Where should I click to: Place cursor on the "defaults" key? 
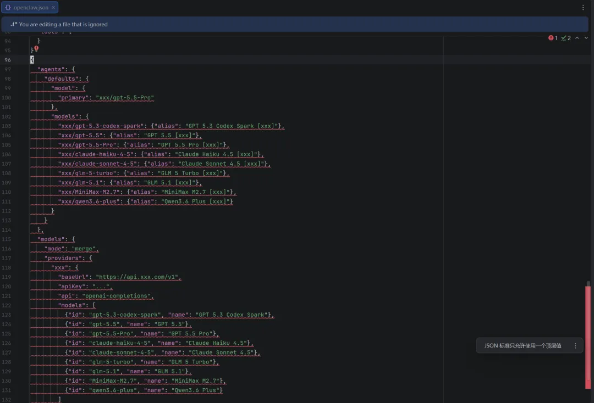(x=62, y=79)
